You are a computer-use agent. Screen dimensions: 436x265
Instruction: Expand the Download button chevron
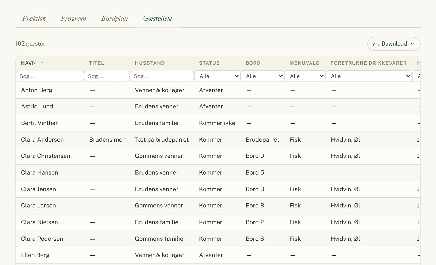tap(412, 44)
